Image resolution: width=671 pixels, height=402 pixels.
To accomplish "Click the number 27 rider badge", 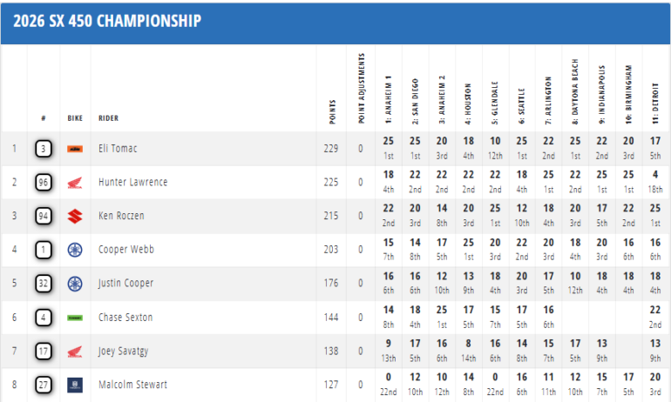I will 44,385.
